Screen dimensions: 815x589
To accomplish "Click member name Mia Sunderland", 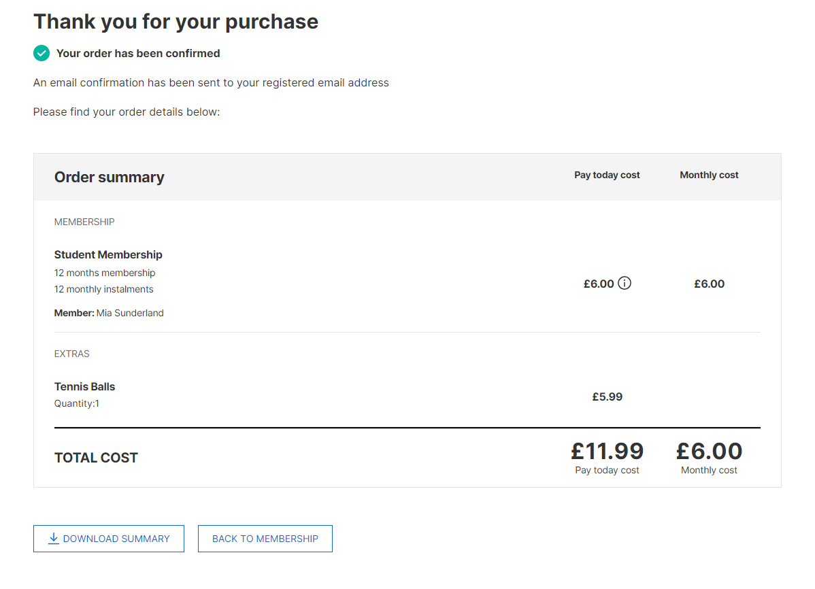I will pyautogui.click(x=130, y=313).
